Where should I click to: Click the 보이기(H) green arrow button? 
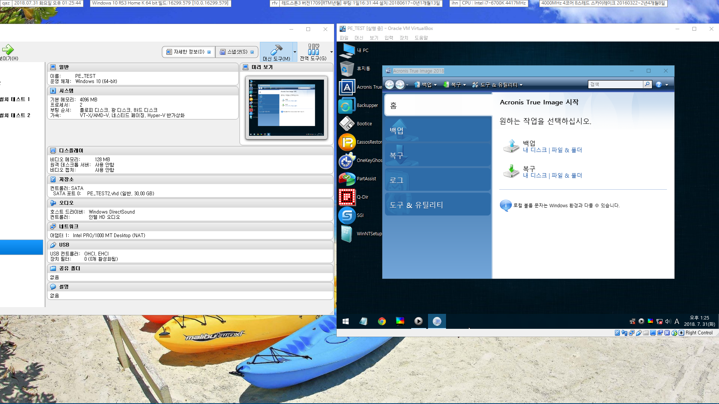[x=8, y=52]
